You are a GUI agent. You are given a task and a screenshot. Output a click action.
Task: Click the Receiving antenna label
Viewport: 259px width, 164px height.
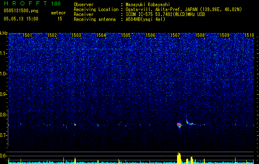pos(95,20)
